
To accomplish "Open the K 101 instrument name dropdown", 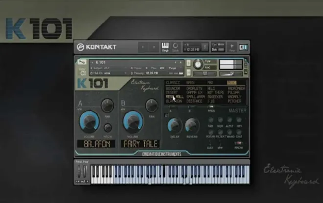I will tap(92, 62).
